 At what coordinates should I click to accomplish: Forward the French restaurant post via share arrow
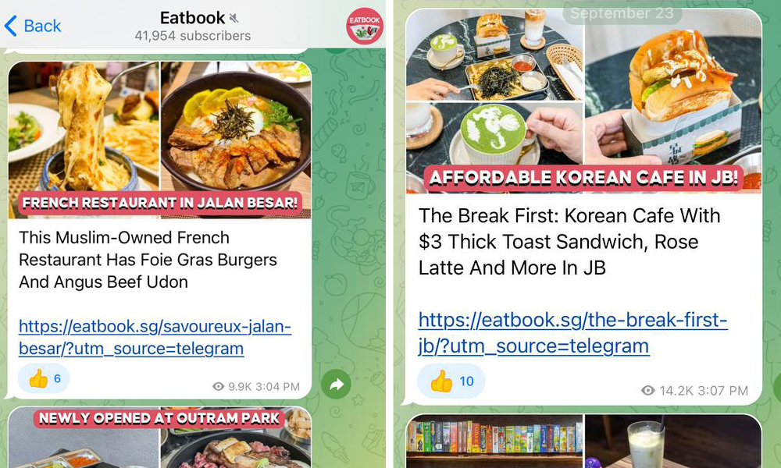[336, 384]
